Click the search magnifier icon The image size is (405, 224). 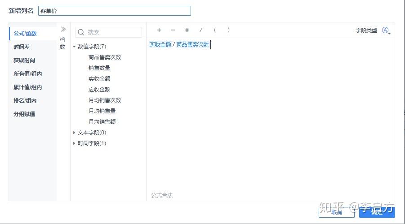coord(81,32)
